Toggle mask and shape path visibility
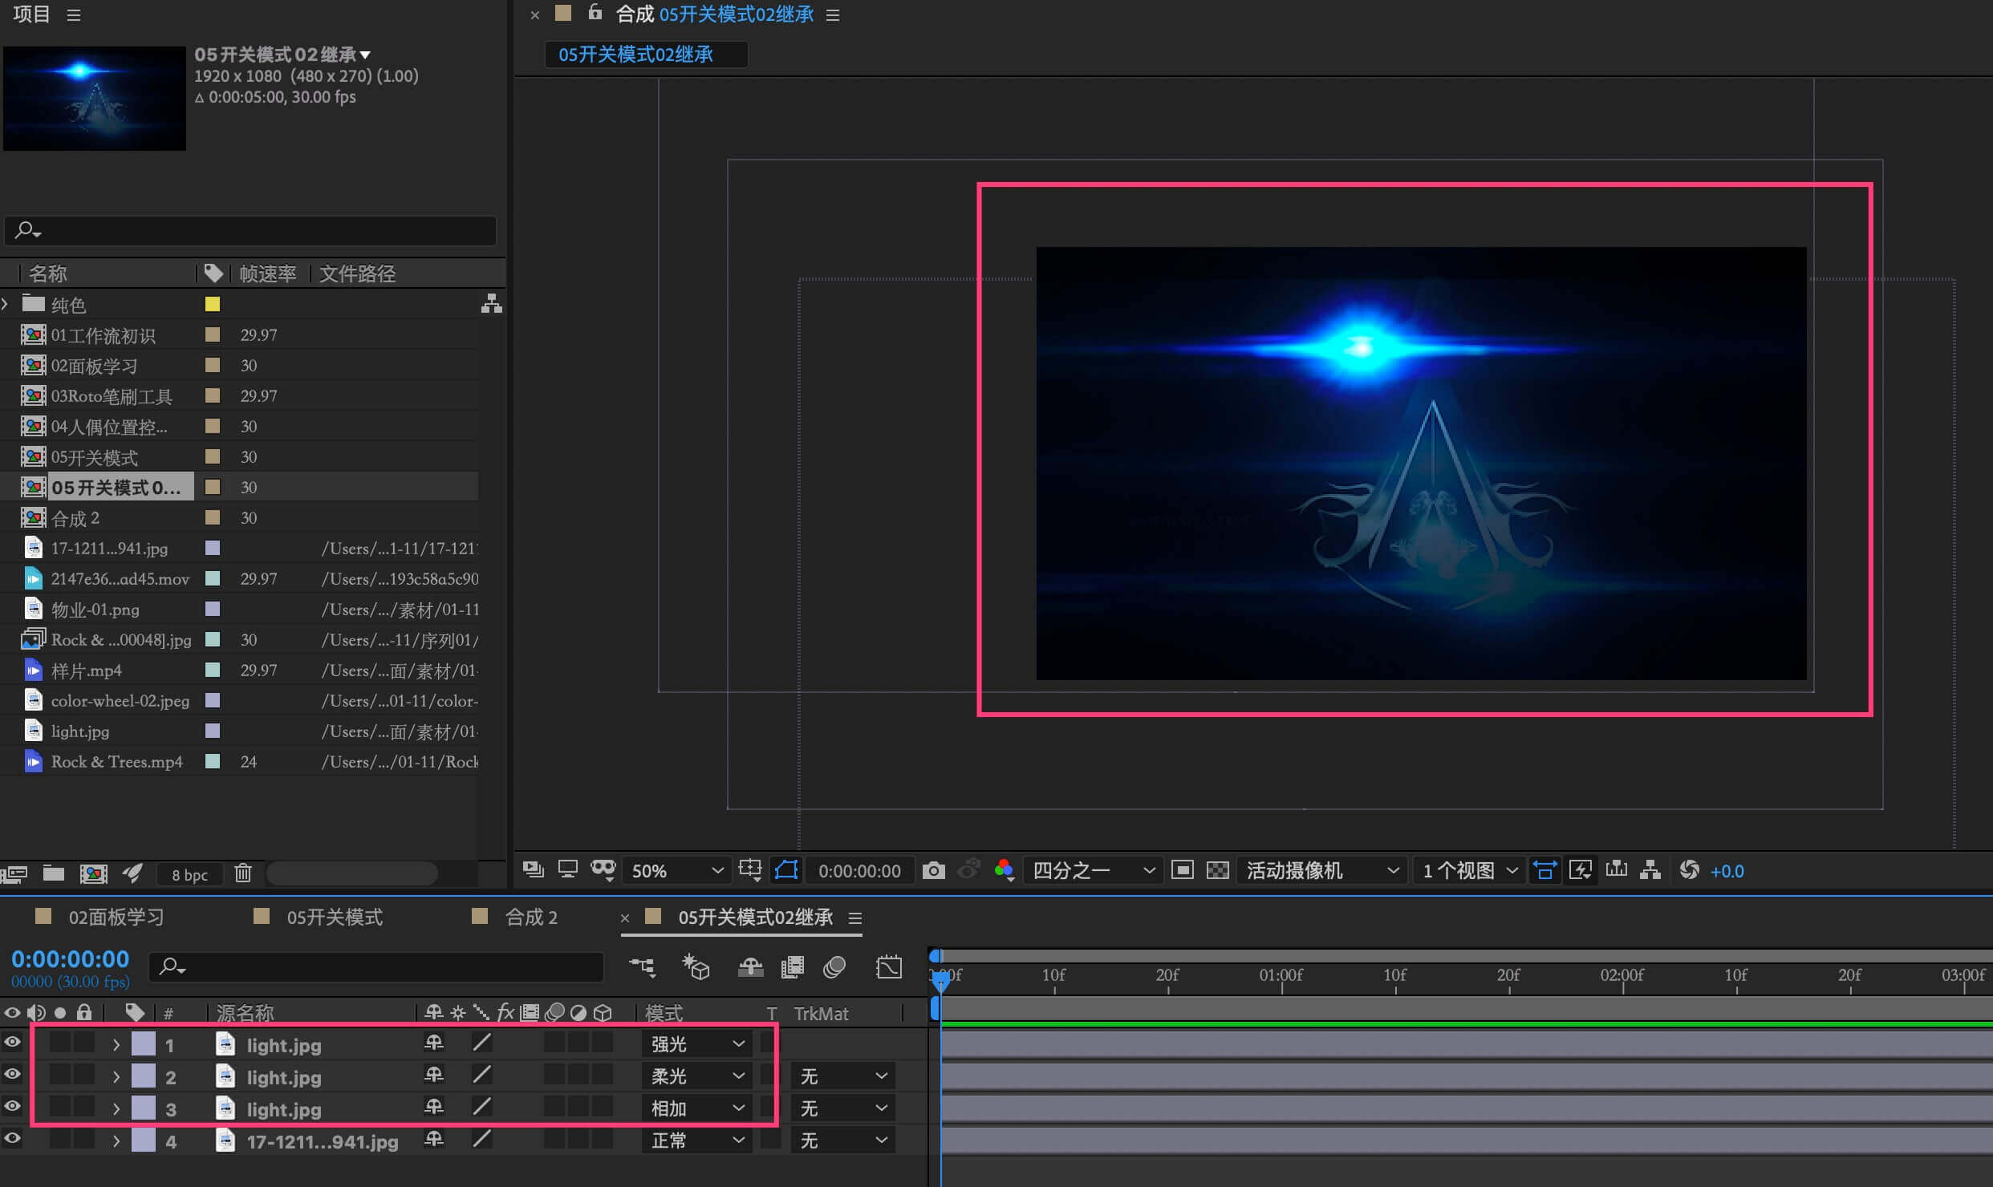This screenshot has width=1993, height=1187. pos(786,870)
